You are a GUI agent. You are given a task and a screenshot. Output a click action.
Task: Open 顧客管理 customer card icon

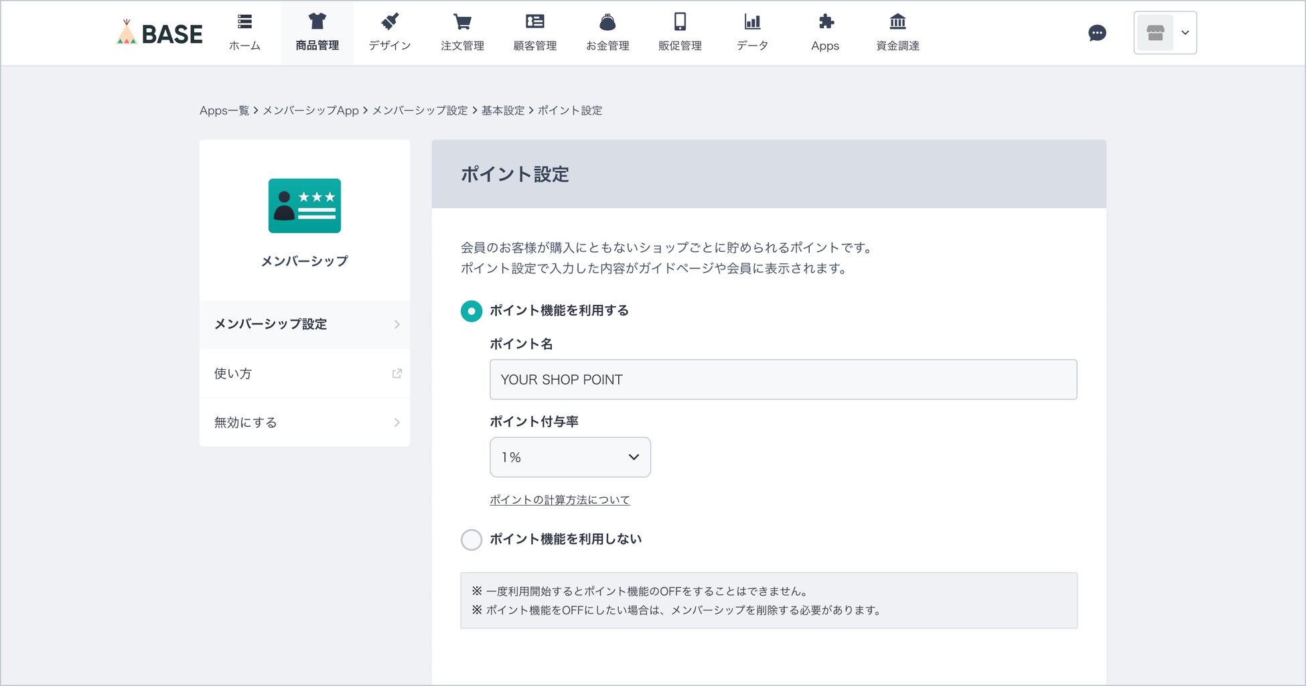(x=534, y=22)
